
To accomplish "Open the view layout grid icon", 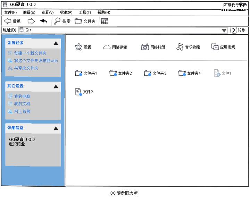I will pos(105,21).
